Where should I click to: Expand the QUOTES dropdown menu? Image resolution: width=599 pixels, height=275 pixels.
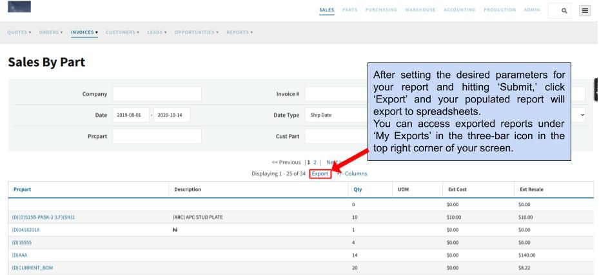[x=19, y=32]
